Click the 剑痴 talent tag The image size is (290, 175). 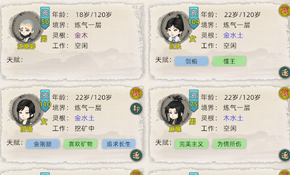pyautogui.click(x=191, y=61)
